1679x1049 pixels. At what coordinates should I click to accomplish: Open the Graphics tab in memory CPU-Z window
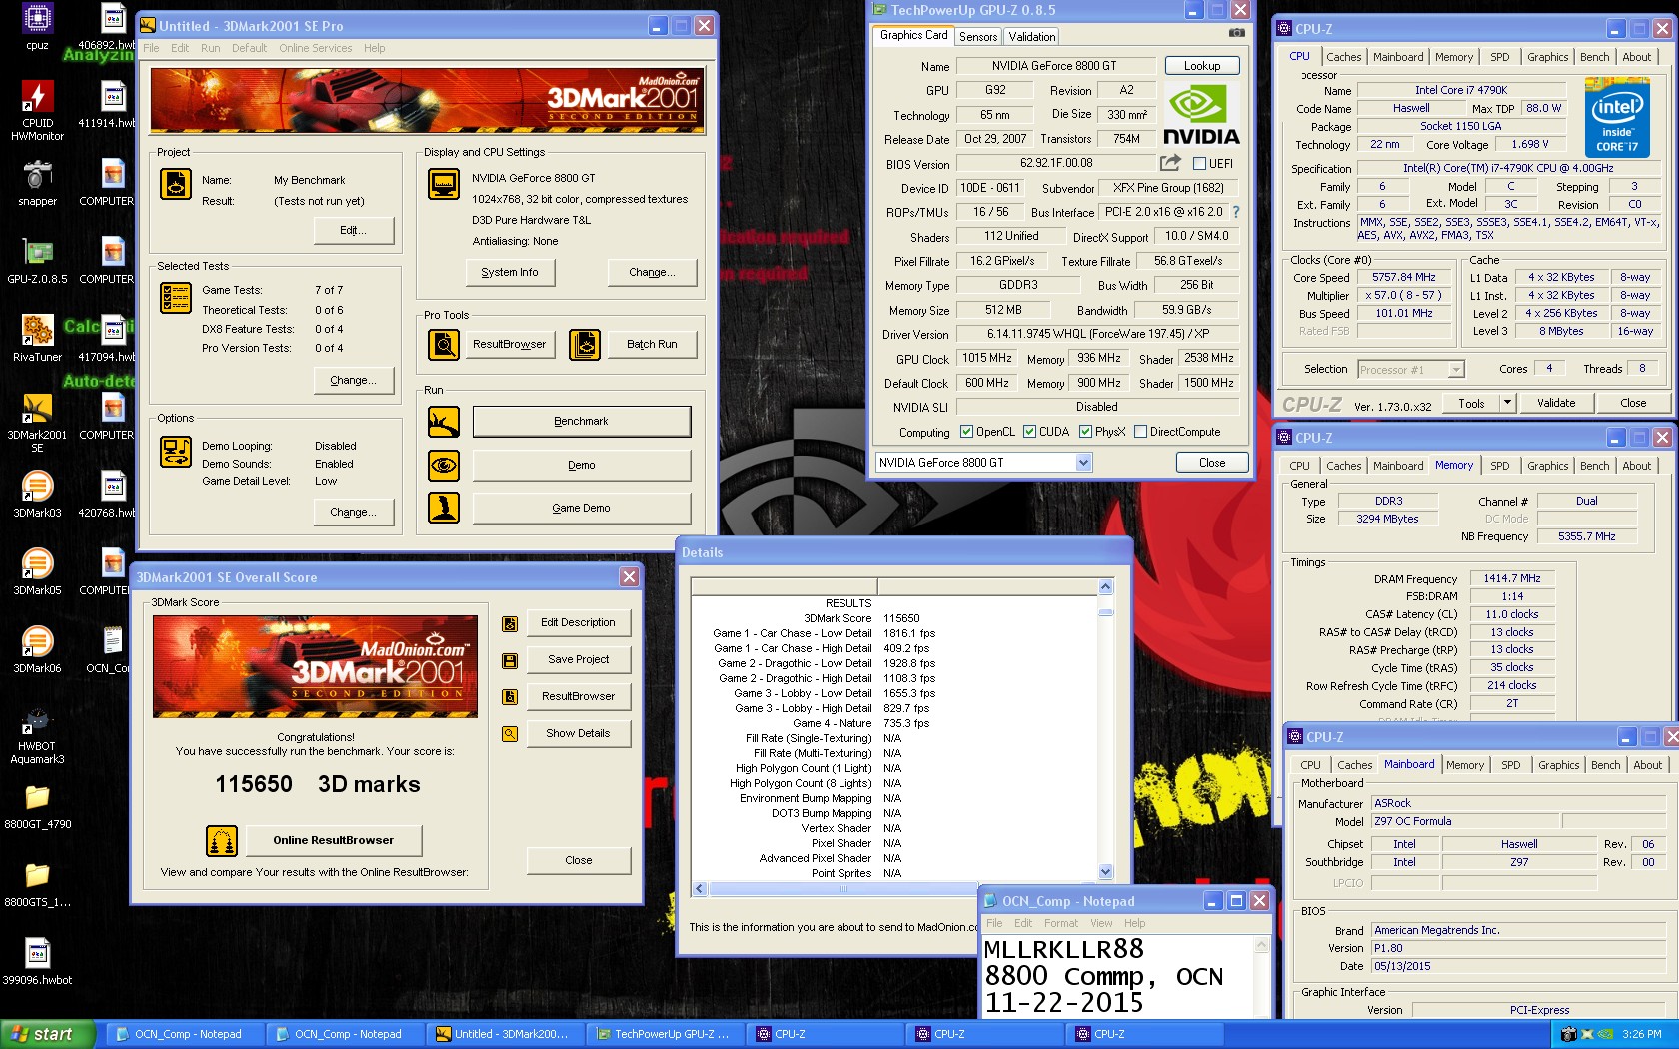tap(1547, 466)
